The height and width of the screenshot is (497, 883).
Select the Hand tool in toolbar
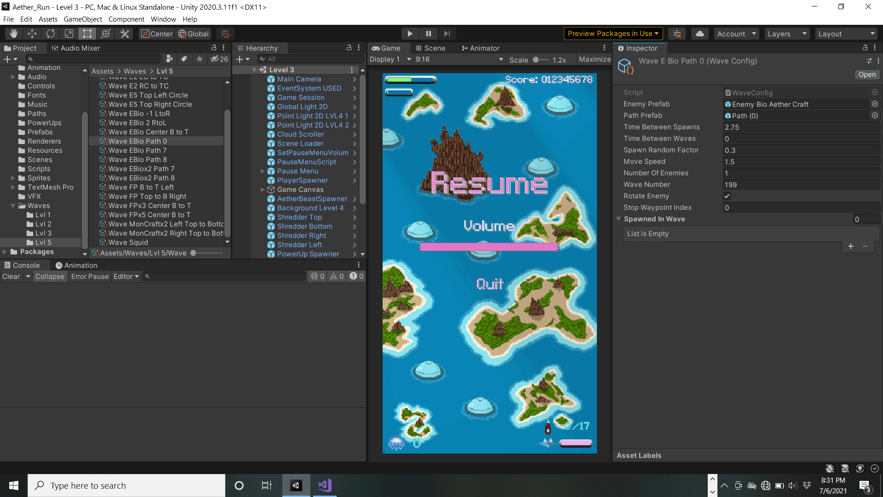pyautogui.click(x=14, y=34)
